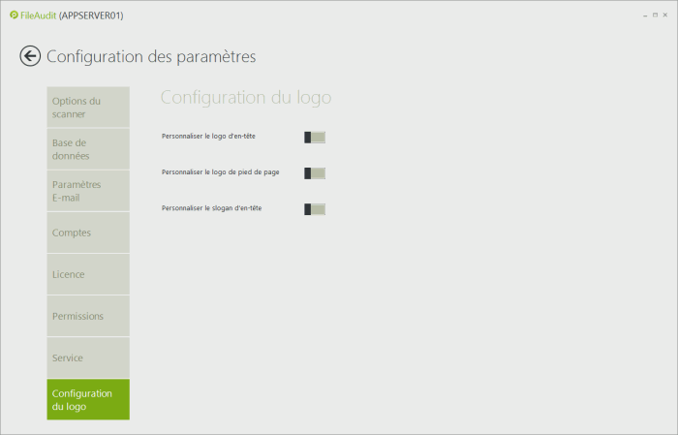This screenshot has height=435, width=678.
Task: Click the back arrow icon
Action: pos(30,56)
